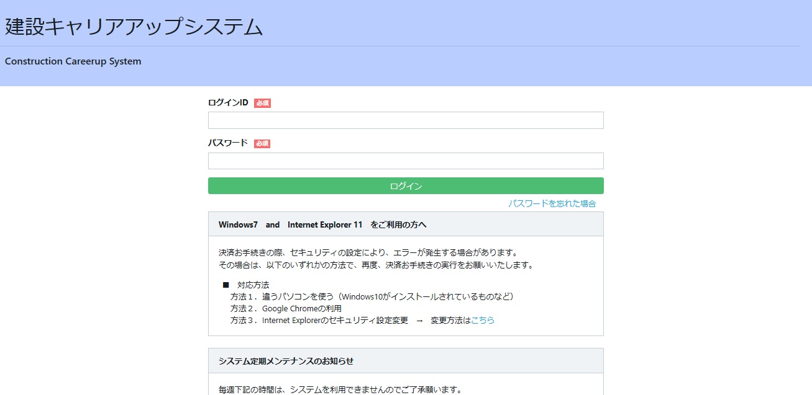
Task: Follow the こちら link for IE settings
Action: click(x=483, y=321)
